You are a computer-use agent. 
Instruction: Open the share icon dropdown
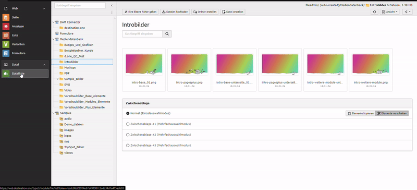407,11
